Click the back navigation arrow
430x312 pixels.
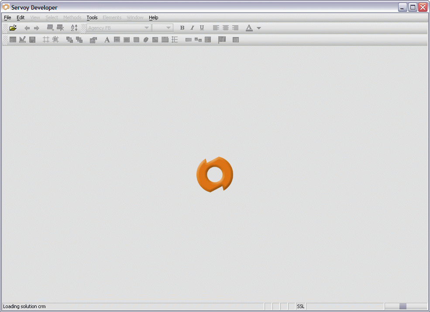27,27
